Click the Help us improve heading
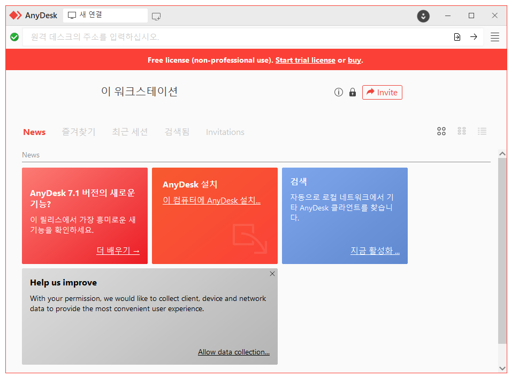This screenshot has width=511, height=377. 63,282
